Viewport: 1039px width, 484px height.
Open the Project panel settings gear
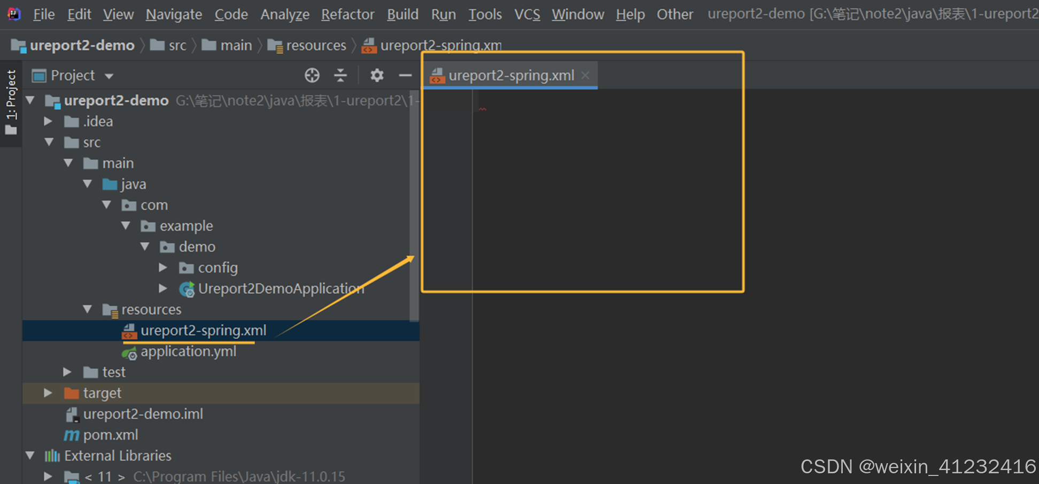(377, 75)
